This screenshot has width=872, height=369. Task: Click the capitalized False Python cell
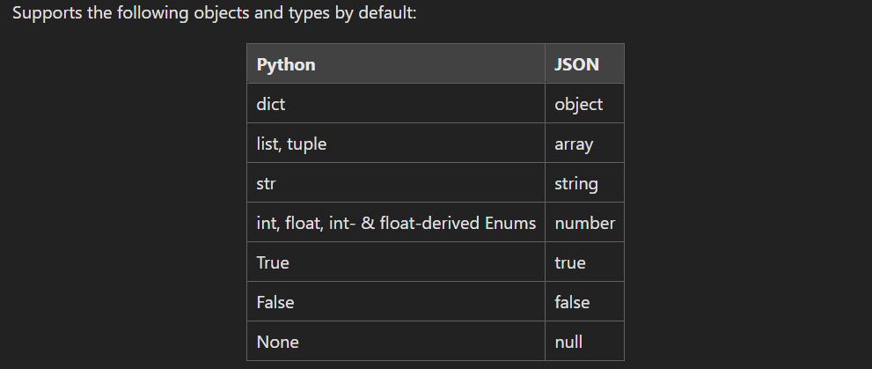(x=275, y=302)
